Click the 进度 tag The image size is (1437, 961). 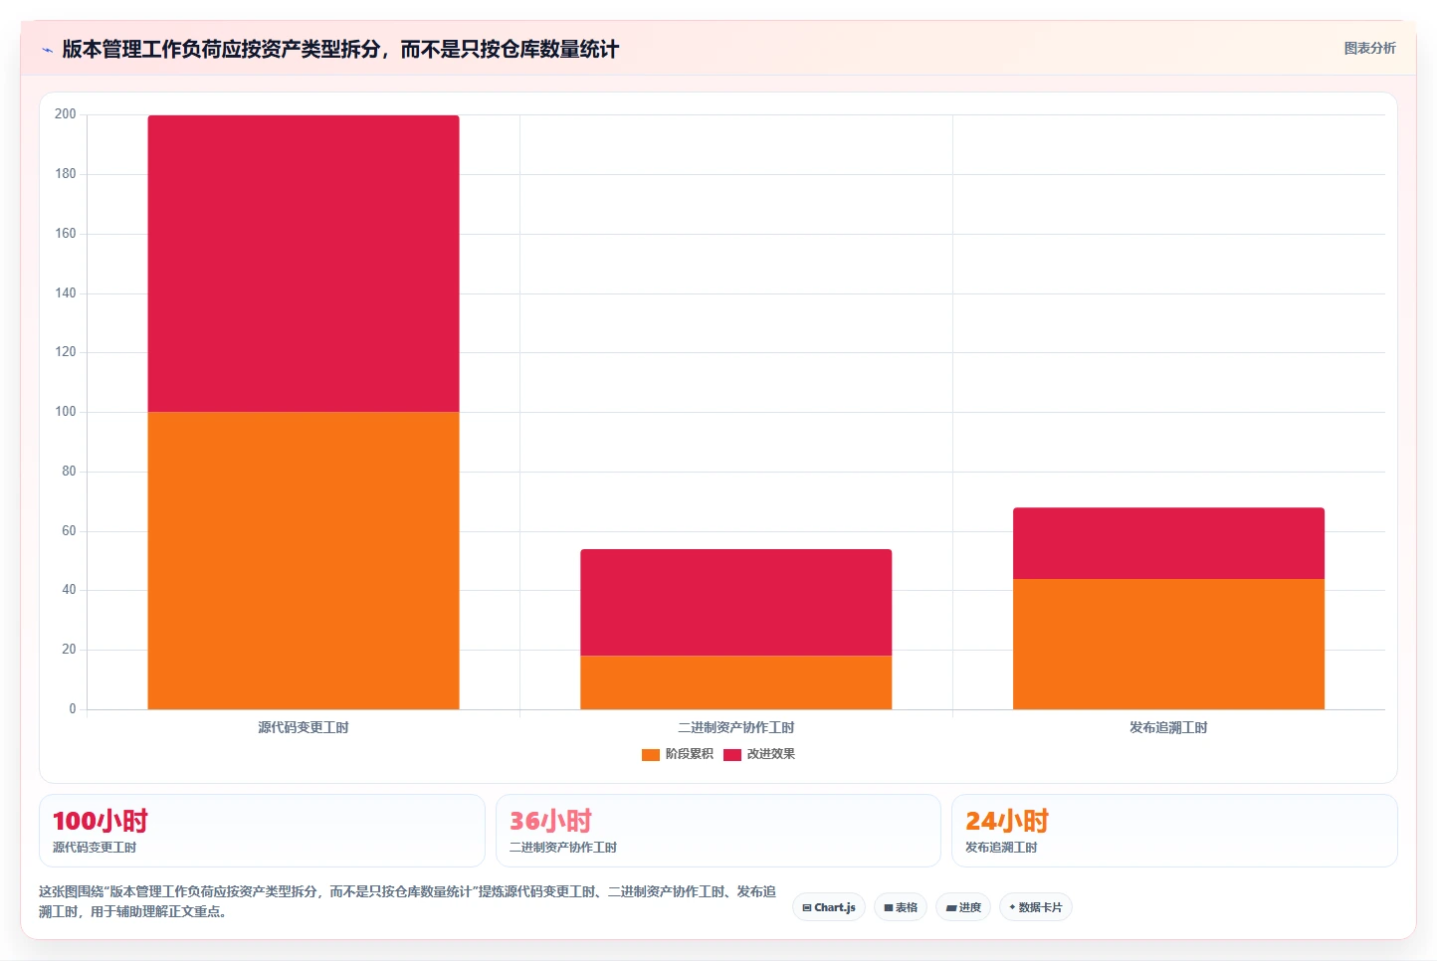tap(963, 907)
